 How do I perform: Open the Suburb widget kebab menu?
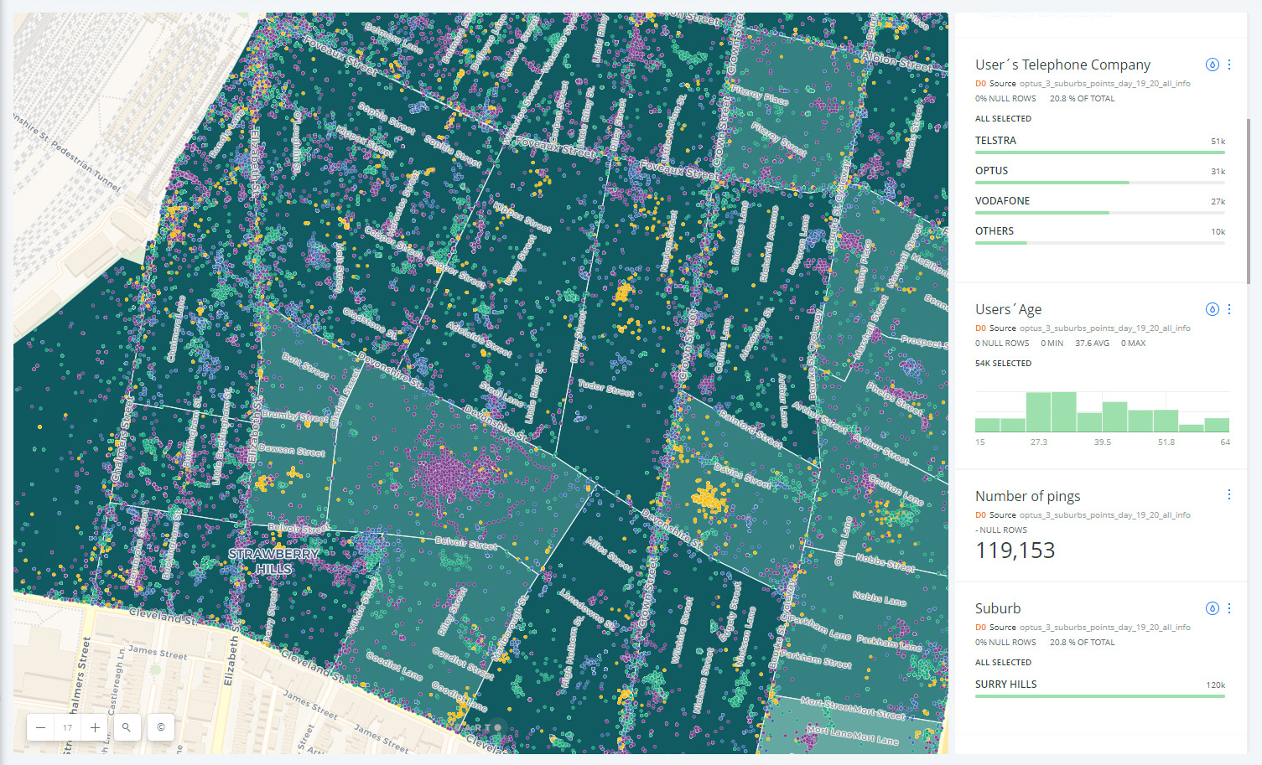[x=1229, y=607]
